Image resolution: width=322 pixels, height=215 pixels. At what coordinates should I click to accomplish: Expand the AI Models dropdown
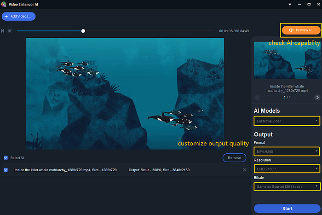pyautogui.click(x=287, y=121)
